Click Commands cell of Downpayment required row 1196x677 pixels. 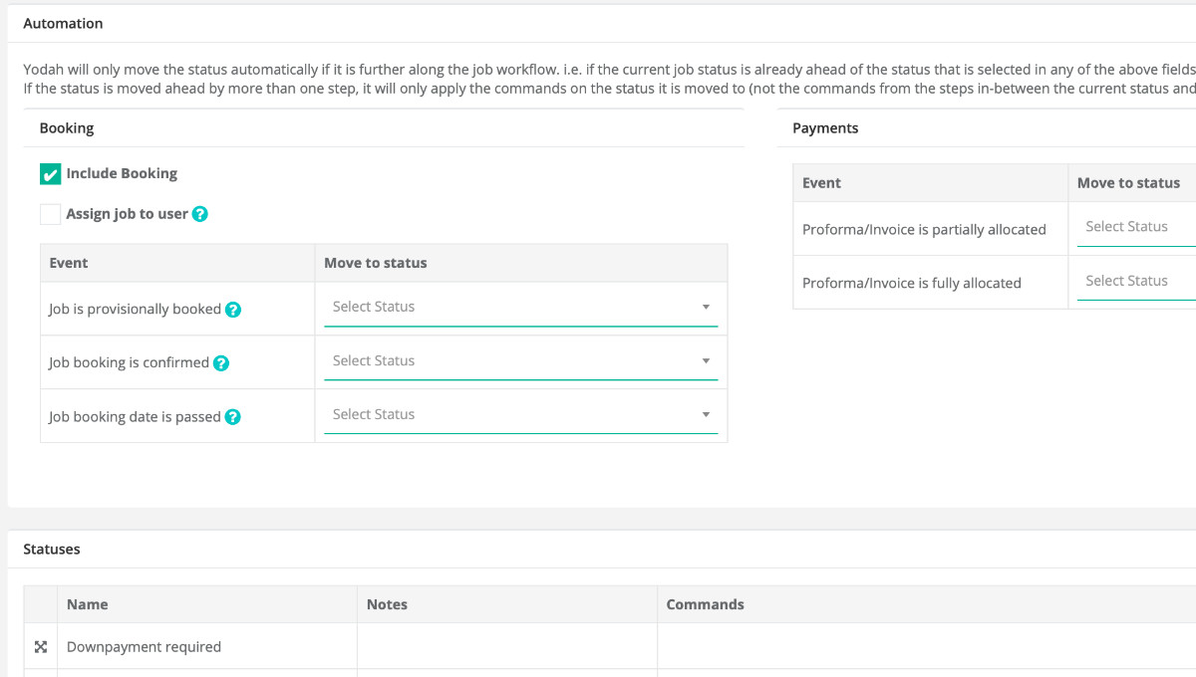point(897,647)
